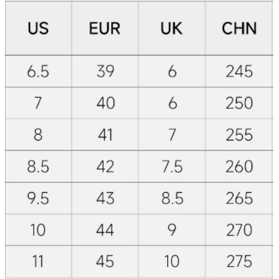
Task: Select CHN size 260 cell
Action: [x=239, y=167]
